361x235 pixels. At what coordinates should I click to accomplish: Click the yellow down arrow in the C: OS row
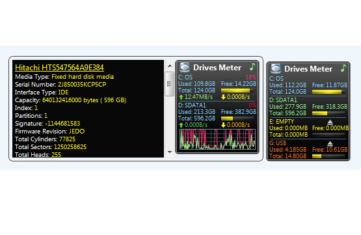223,97
